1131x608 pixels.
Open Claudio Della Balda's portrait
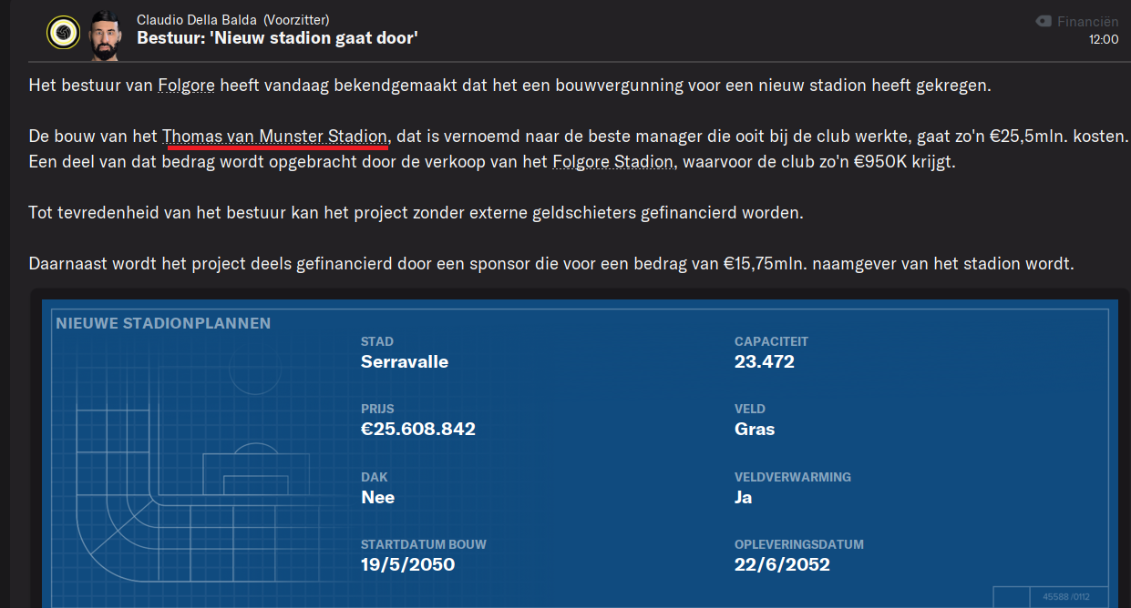point(108,33)
